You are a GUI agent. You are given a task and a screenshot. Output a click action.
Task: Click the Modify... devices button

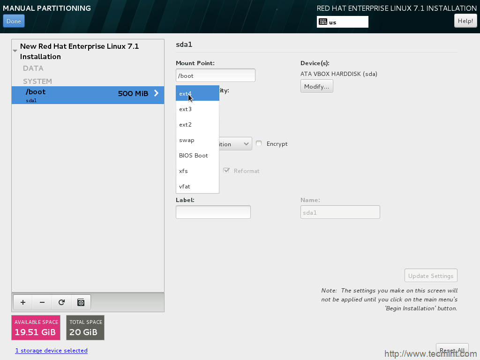[x=316, y=86]
